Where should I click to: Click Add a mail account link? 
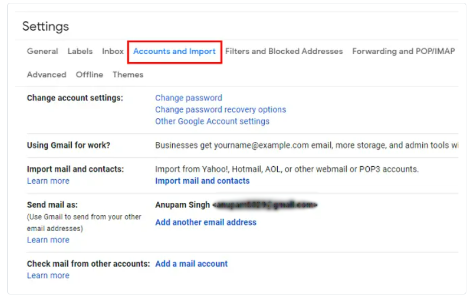191,264
